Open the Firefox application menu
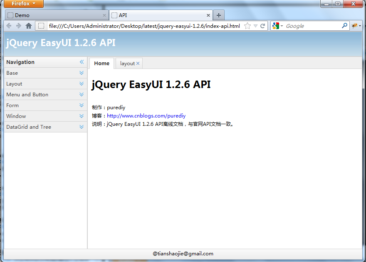This screenshot has height=262, width=366. click(24, 4)
